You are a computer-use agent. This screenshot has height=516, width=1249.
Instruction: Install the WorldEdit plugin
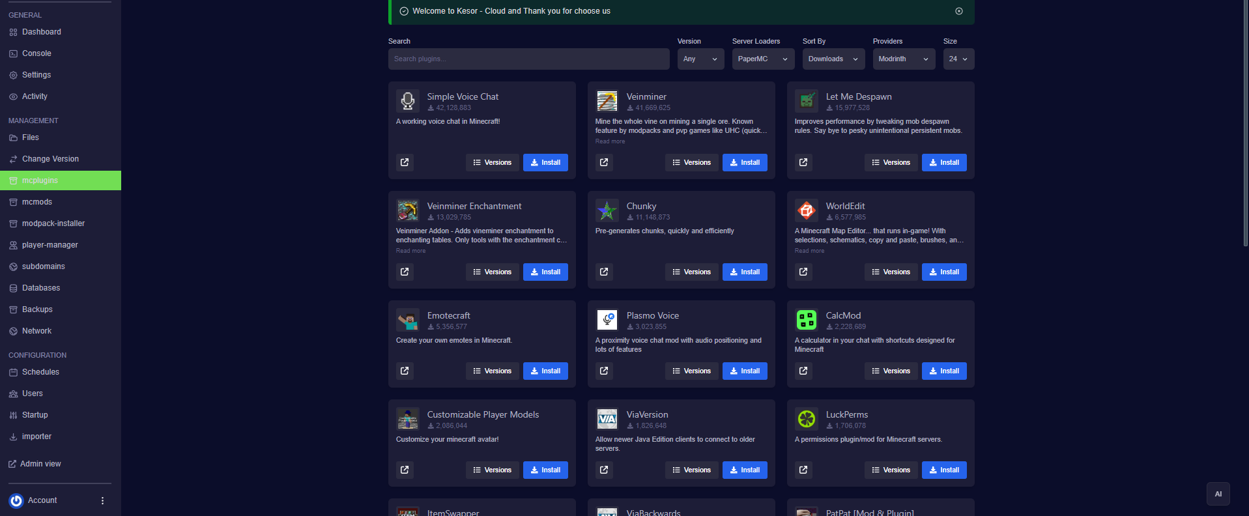coord(944,272)
